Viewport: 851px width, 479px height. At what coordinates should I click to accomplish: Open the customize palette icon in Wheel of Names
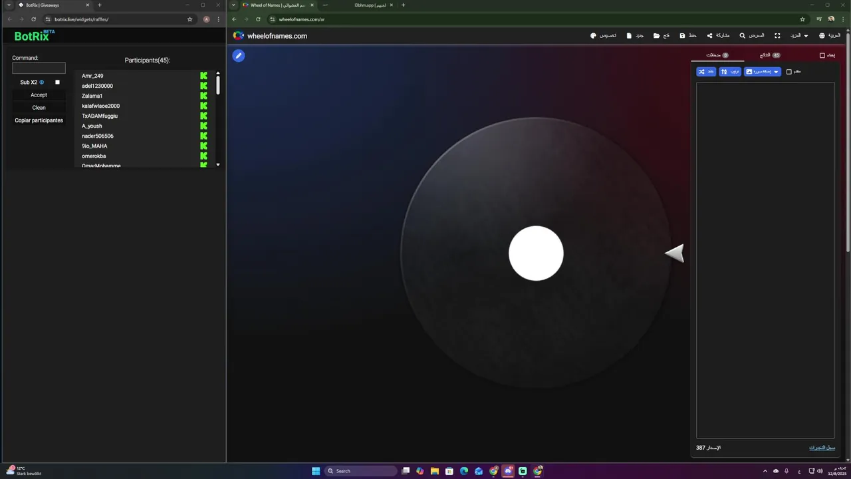coord(593,36)
